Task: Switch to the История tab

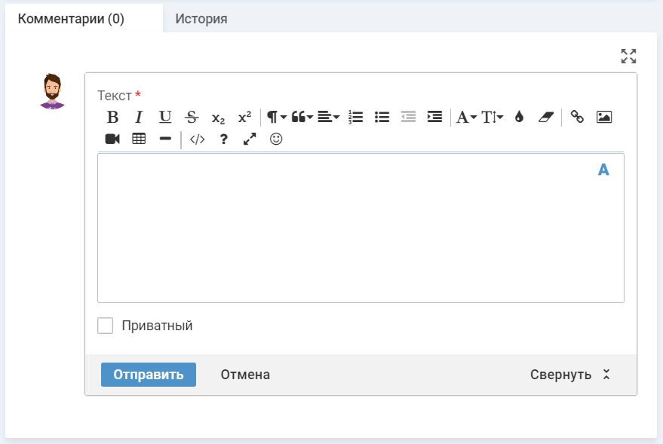Action: point(201,19)
